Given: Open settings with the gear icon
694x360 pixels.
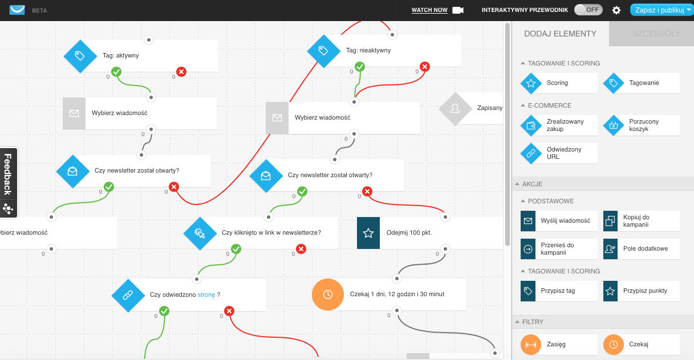Looking at the screenshot, I should (616, 10).
